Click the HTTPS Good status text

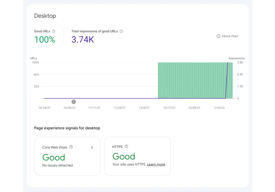coord(124,156)
